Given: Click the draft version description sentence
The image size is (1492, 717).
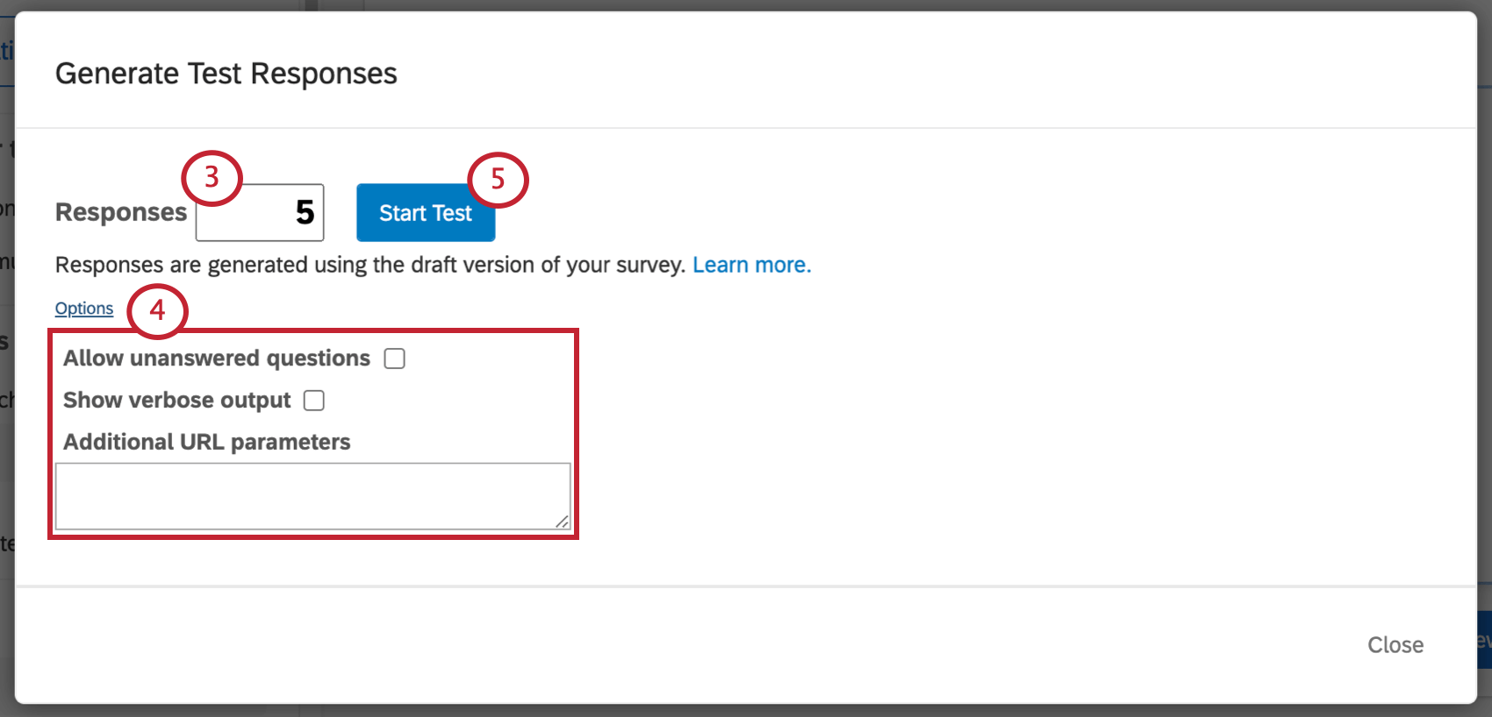Looking at the screenshot, I should click(x=369, y=265).
